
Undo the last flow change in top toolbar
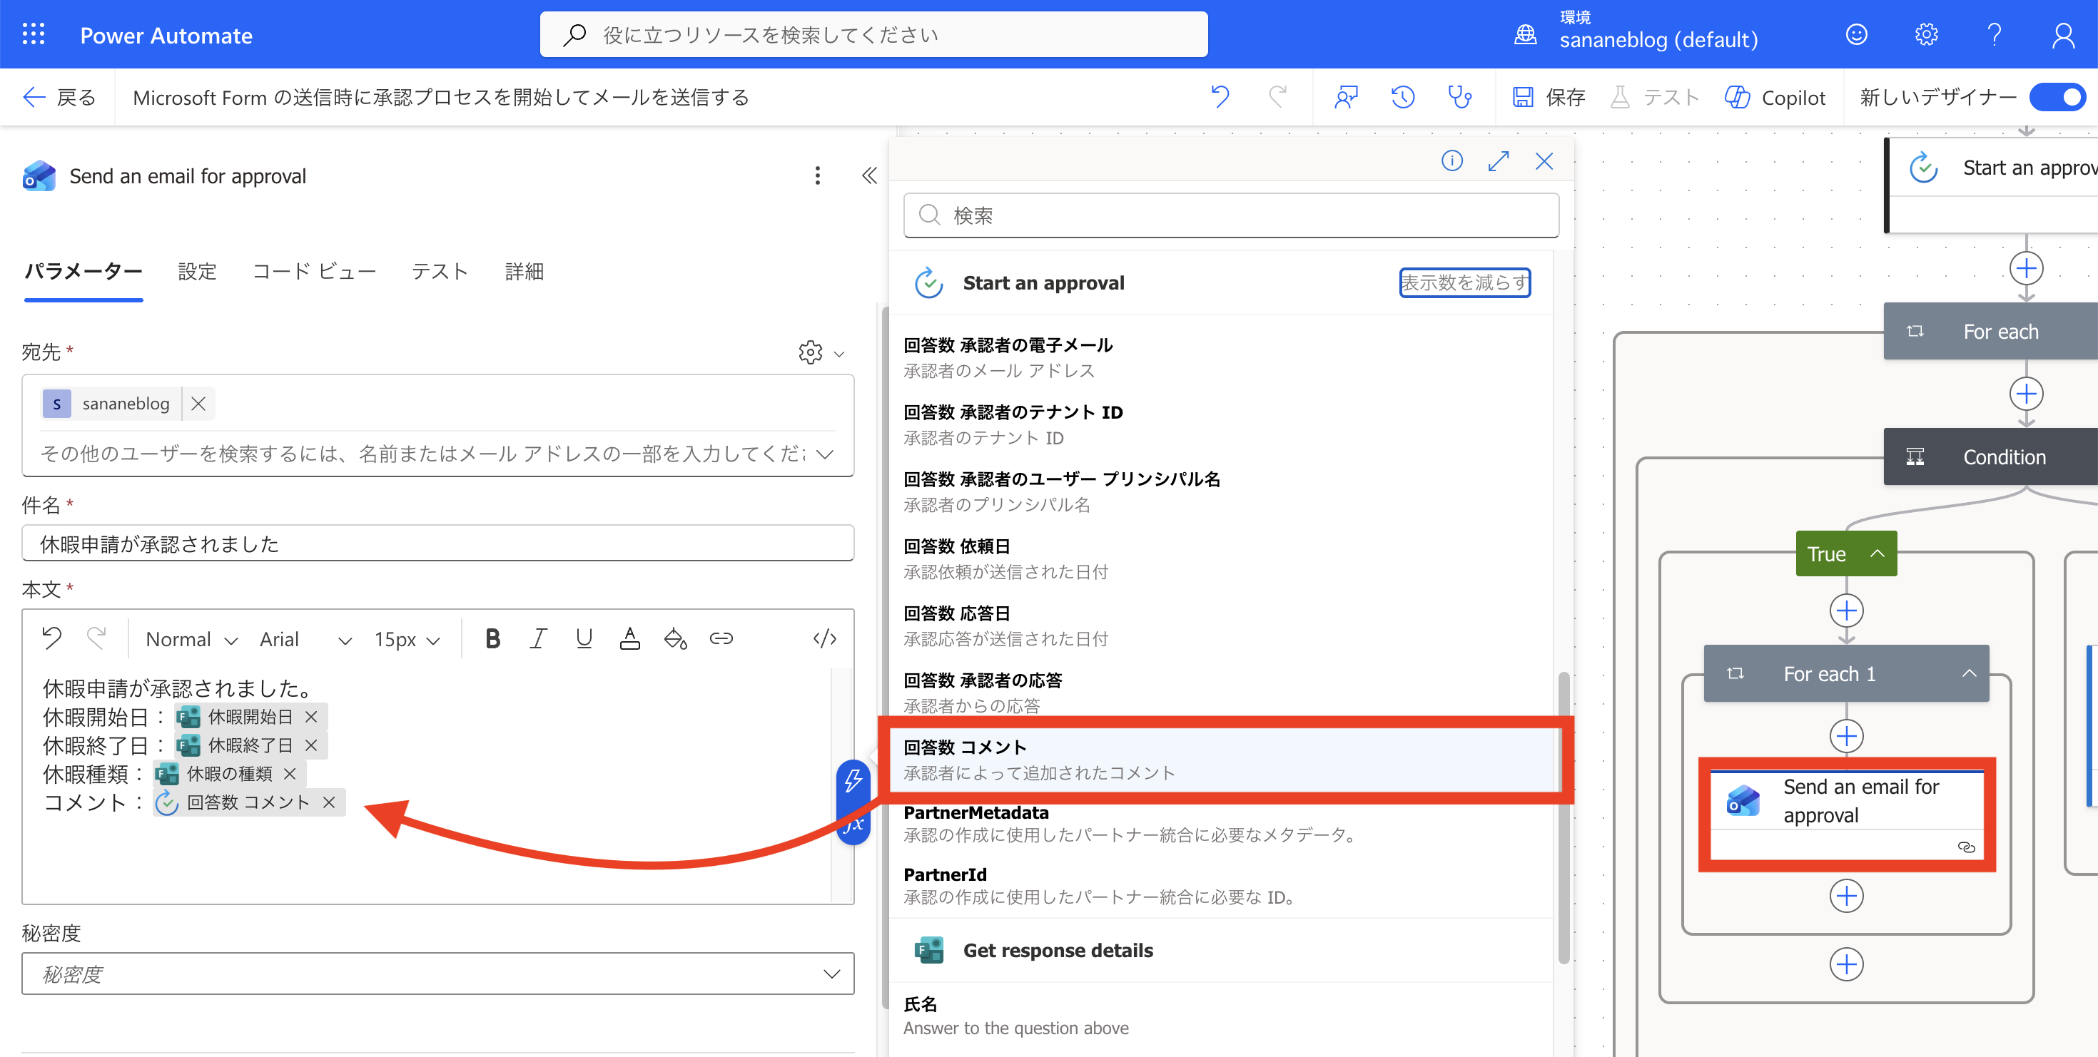click(1220, 98)
